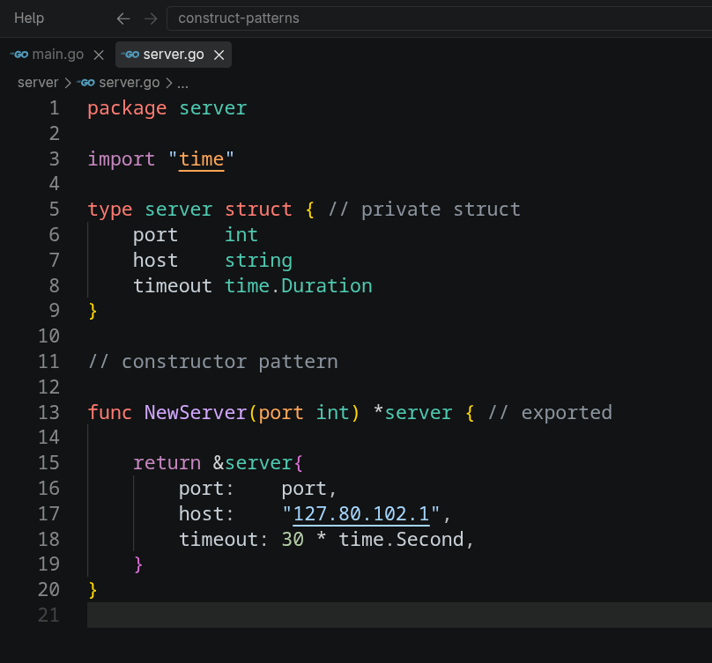This screenshot has width=712, height=663.
Task: Click line number 13 in gutter
Action: 48,412
